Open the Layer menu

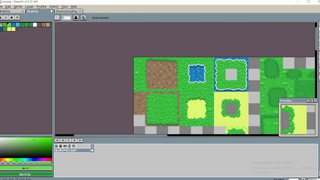coord(29,6)
